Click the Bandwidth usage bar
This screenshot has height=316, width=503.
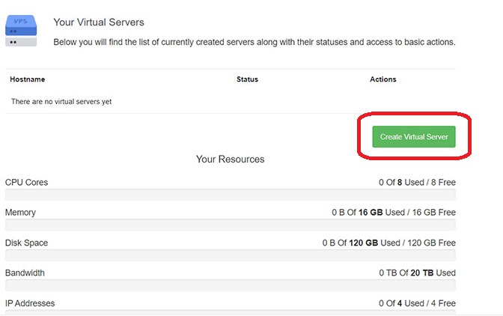230,285
